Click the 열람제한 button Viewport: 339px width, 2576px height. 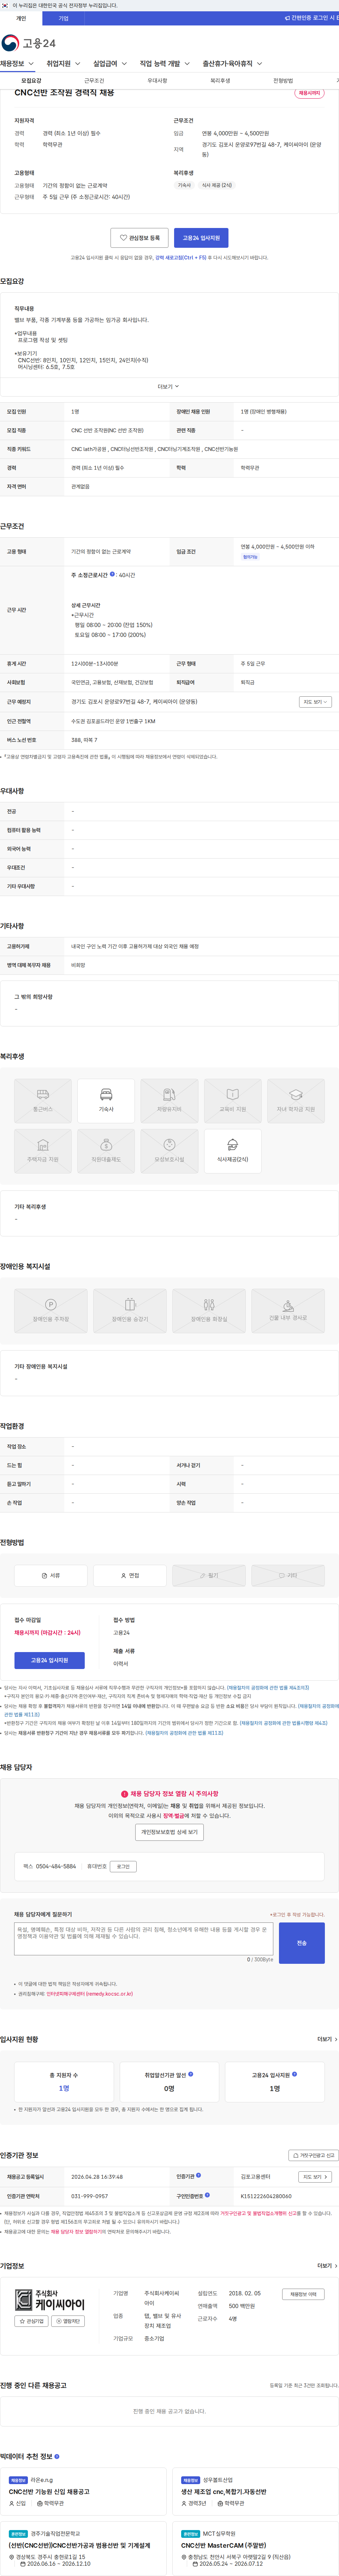(x=69, y=2321)
